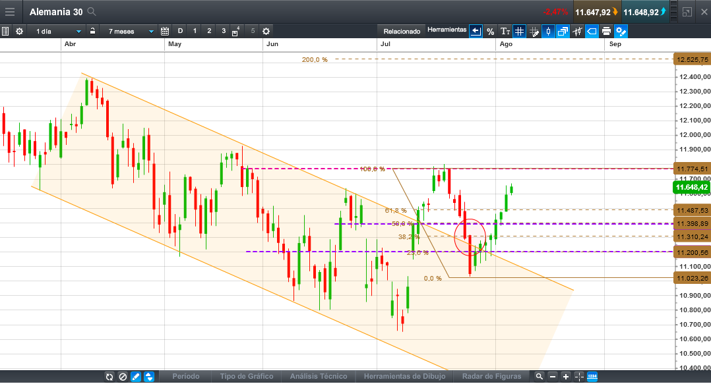The height and width of the screenshot is (384, 711).
Task: Click the Alemania 30 instrument title
Action: (x=56, y=12)
